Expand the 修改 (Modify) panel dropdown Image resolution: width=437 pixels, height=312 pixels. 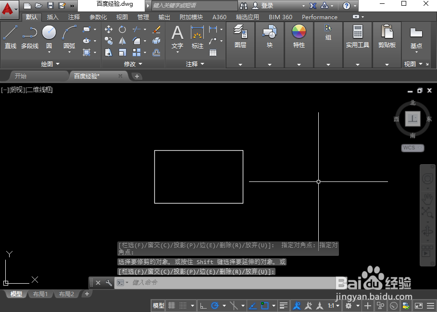[x=133, y=64]
